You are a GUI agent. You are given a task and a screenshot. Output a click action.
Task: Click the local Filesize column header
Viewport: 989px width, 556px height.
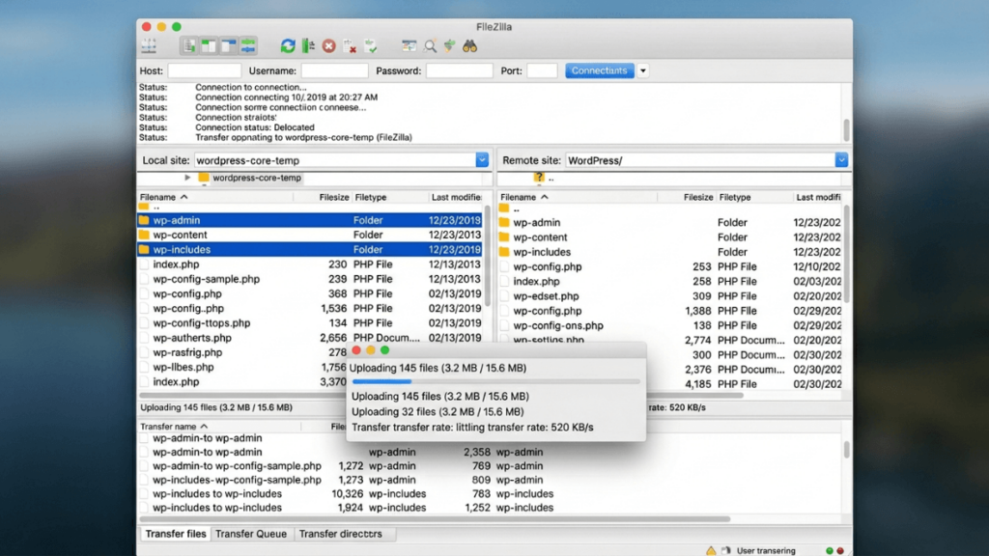(x=333, y=197)
